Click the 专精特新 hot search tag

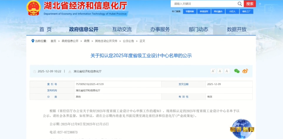pyautogui.click(x=189, y=11)
